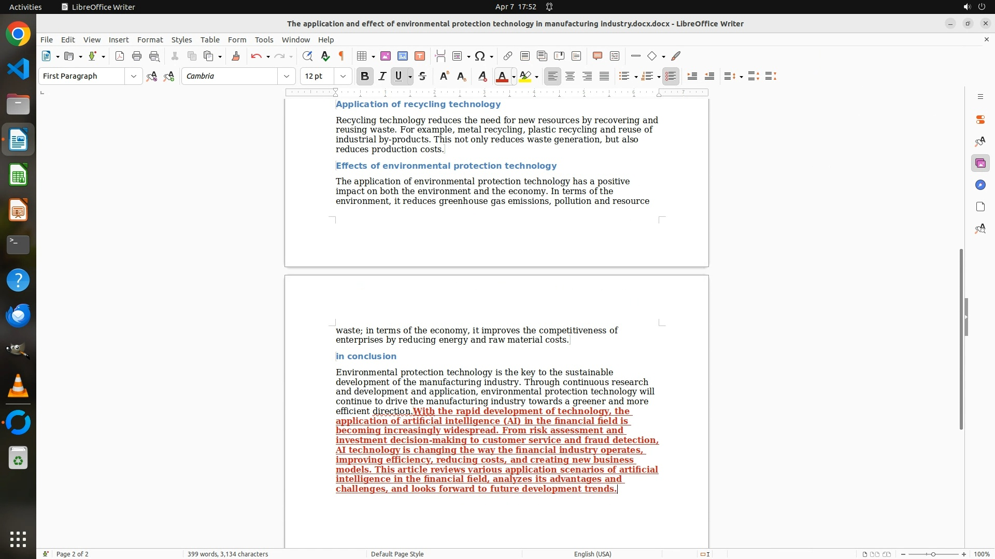Expand the Cambria font name dropdown

click(287, 77)
